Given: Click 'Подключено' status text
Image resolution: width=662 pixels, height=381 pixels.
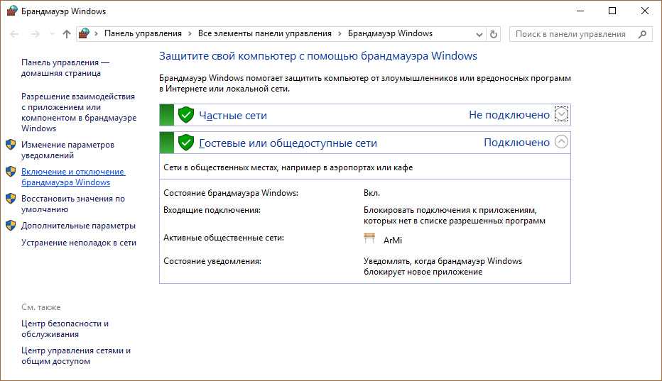Looking at the screenshot, I should pos(517,143).
